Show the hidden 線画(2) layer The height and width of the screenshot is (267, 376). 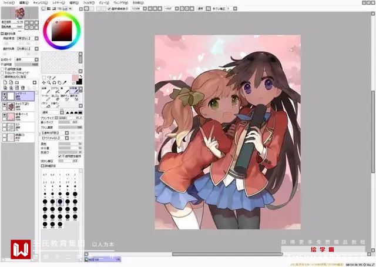coord(4,136)
